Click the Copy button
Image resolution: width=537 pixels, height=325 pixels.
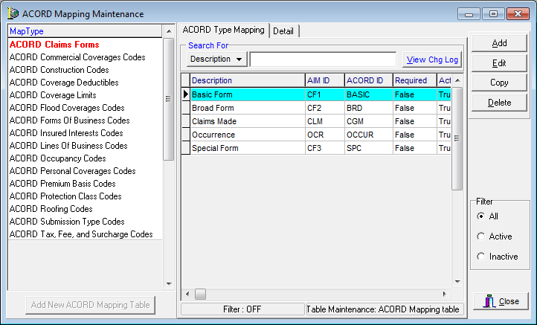click(499, 83)
